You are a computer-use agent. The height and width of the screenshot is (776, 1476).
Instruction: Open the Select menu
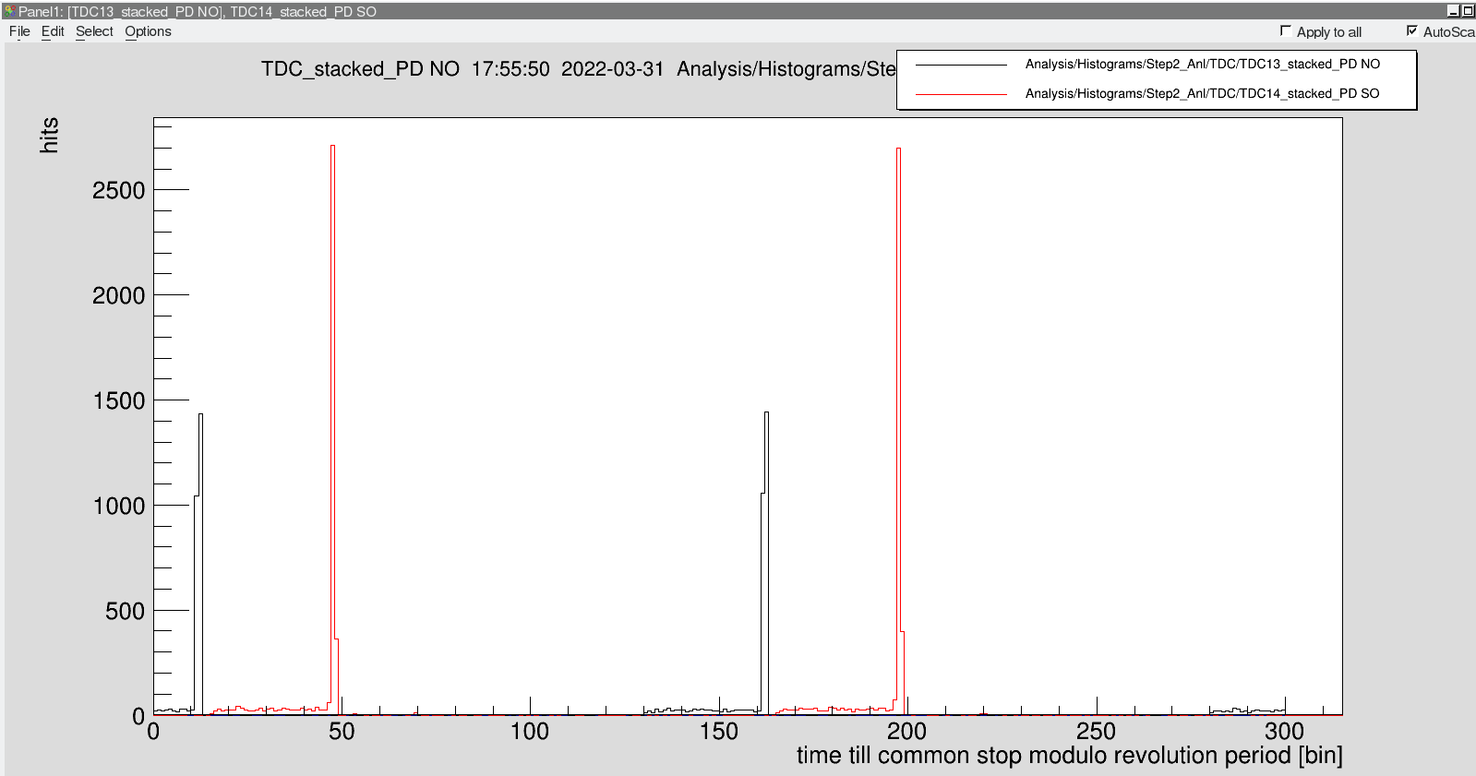point(94,31)
